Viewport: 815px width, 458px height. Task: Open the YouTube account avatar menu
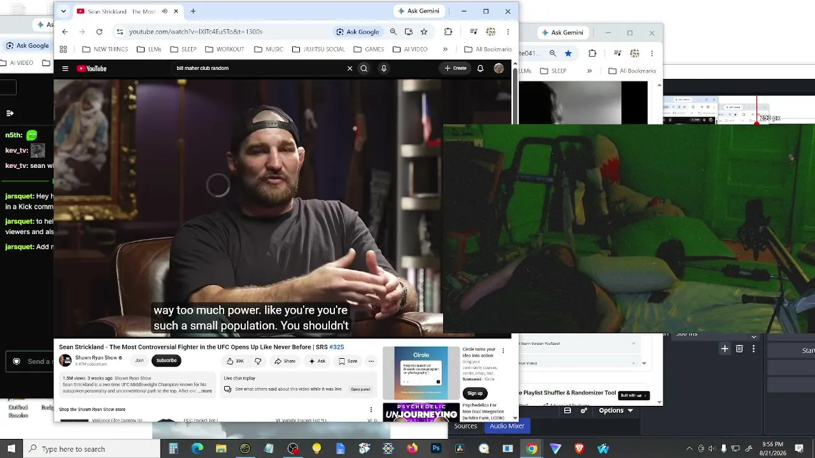499,68
